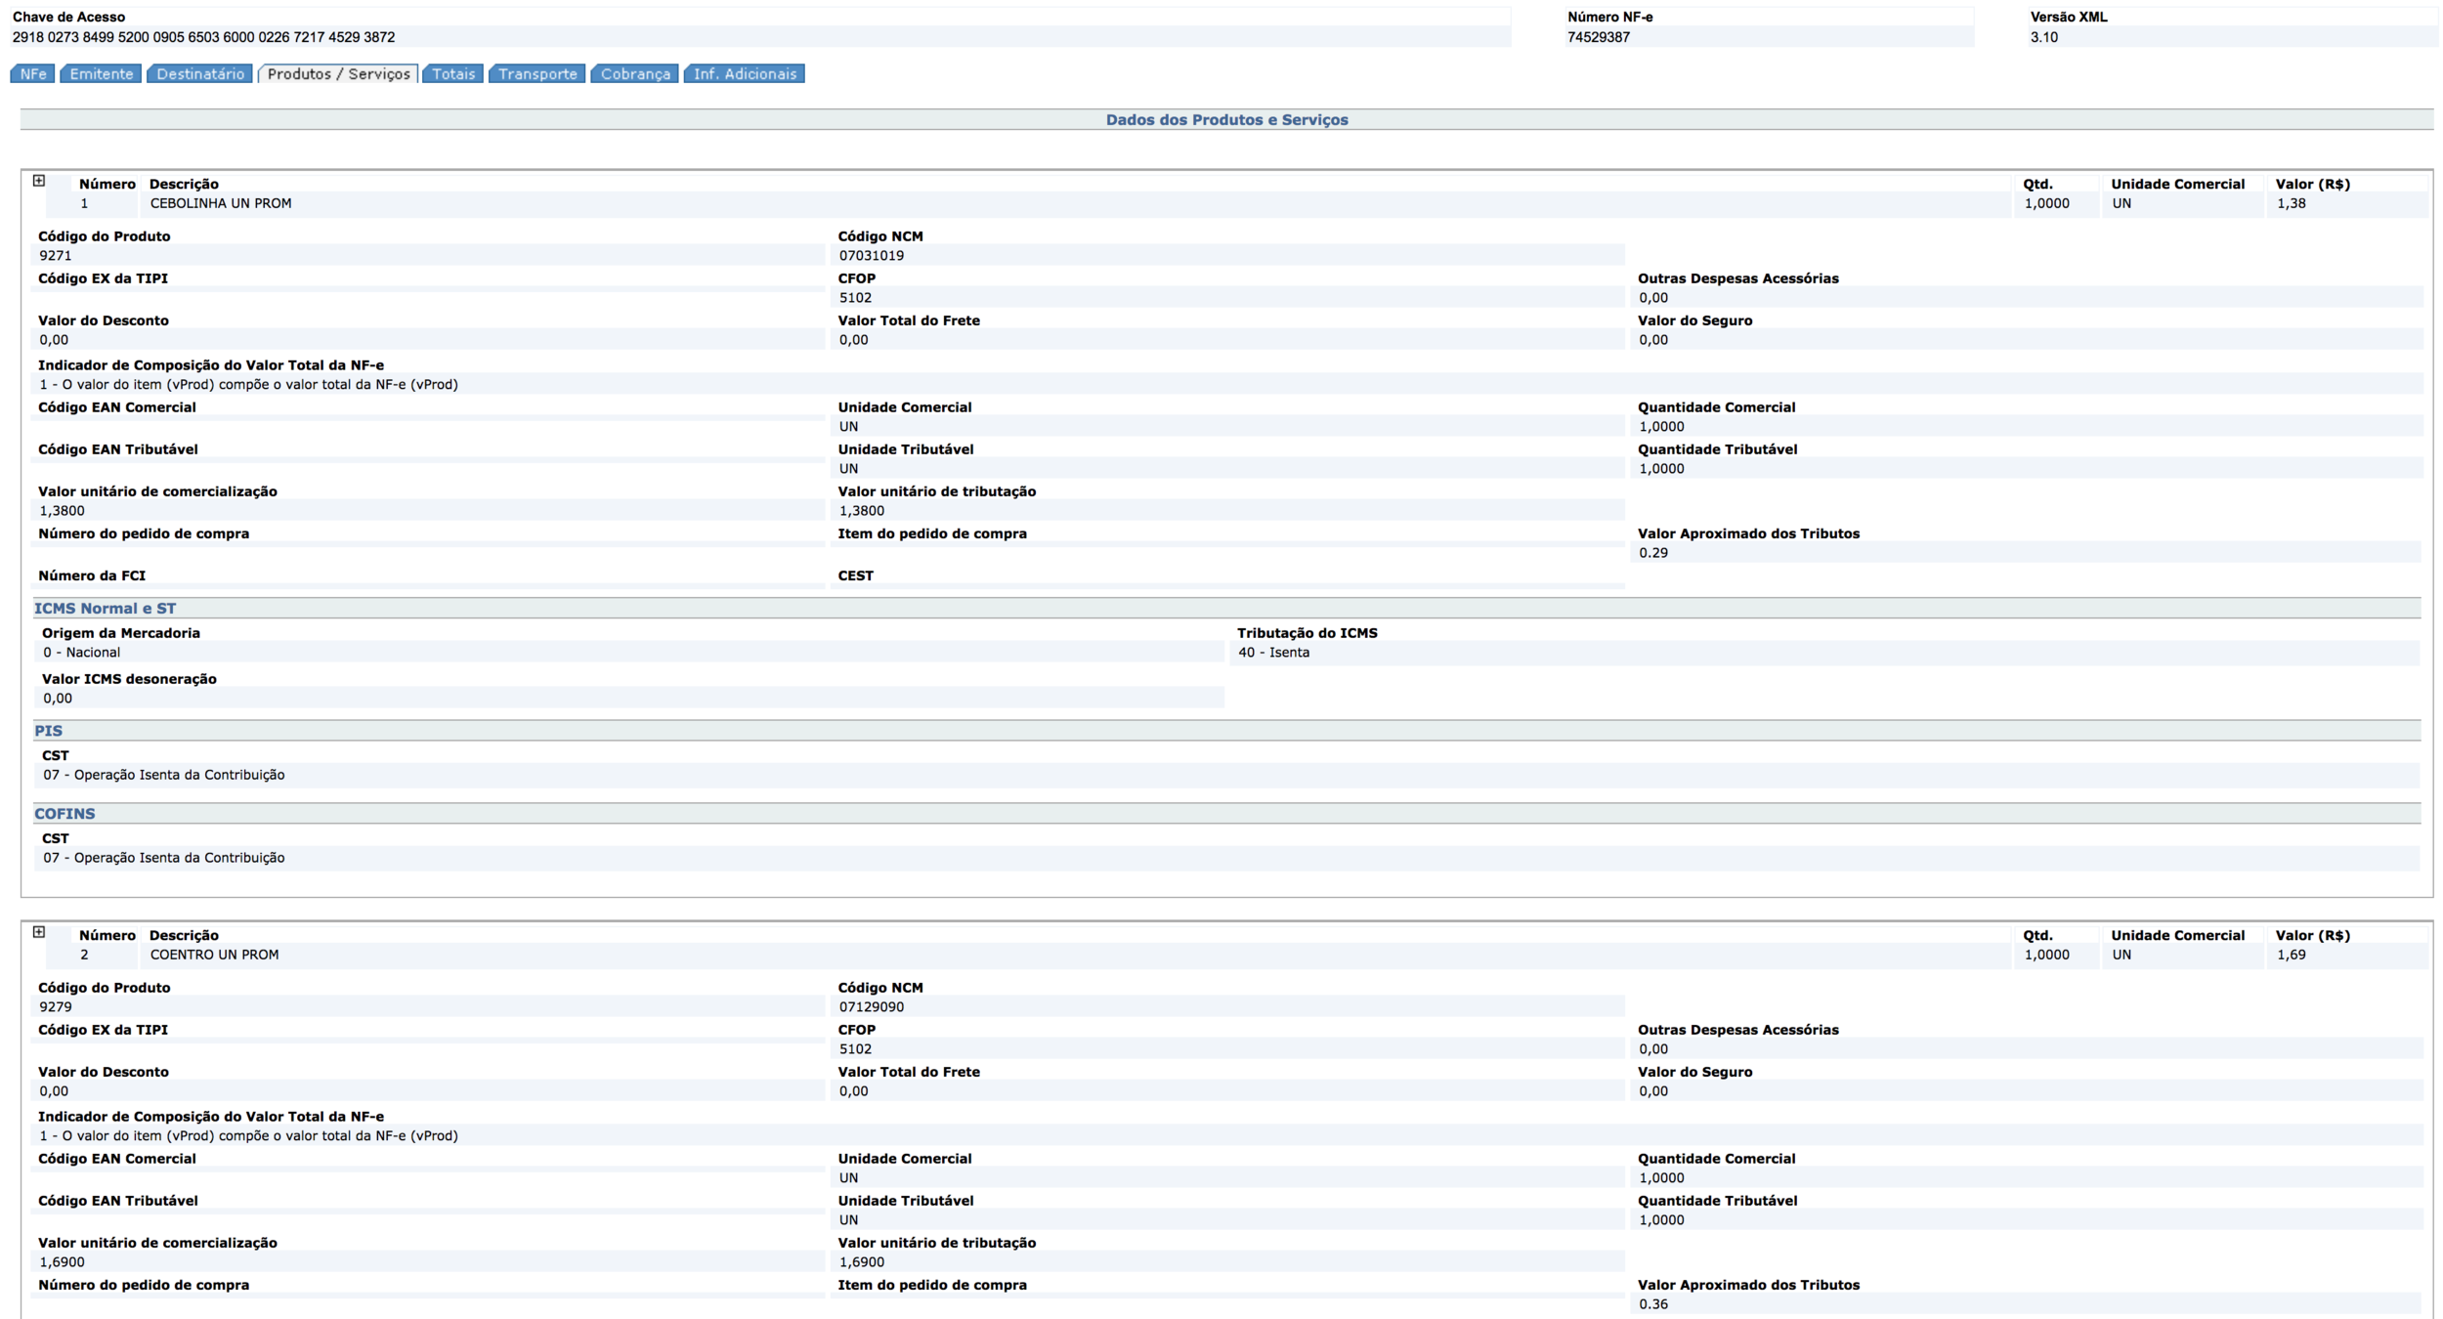The width and height of the screenshot is (2443, 1319).
Task: Go to the Totais tab
Action: [x=453, y=74]
